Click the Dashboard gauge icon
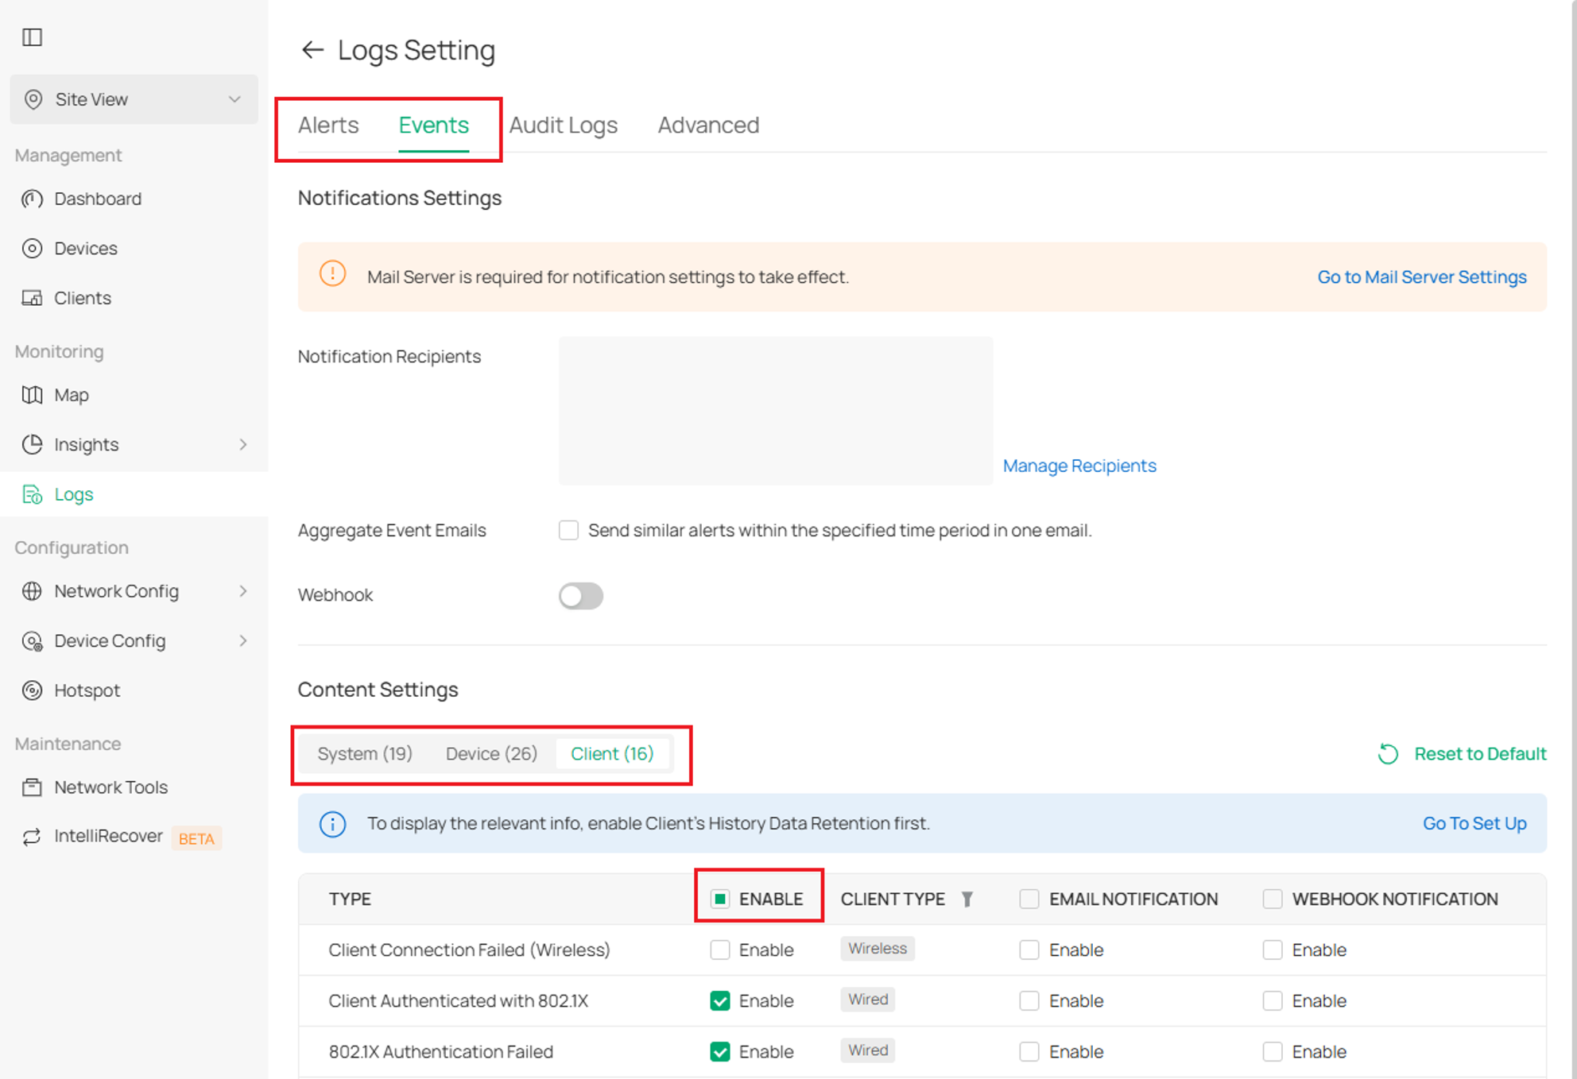1577x1079 pixels. [x=32, y=199]
